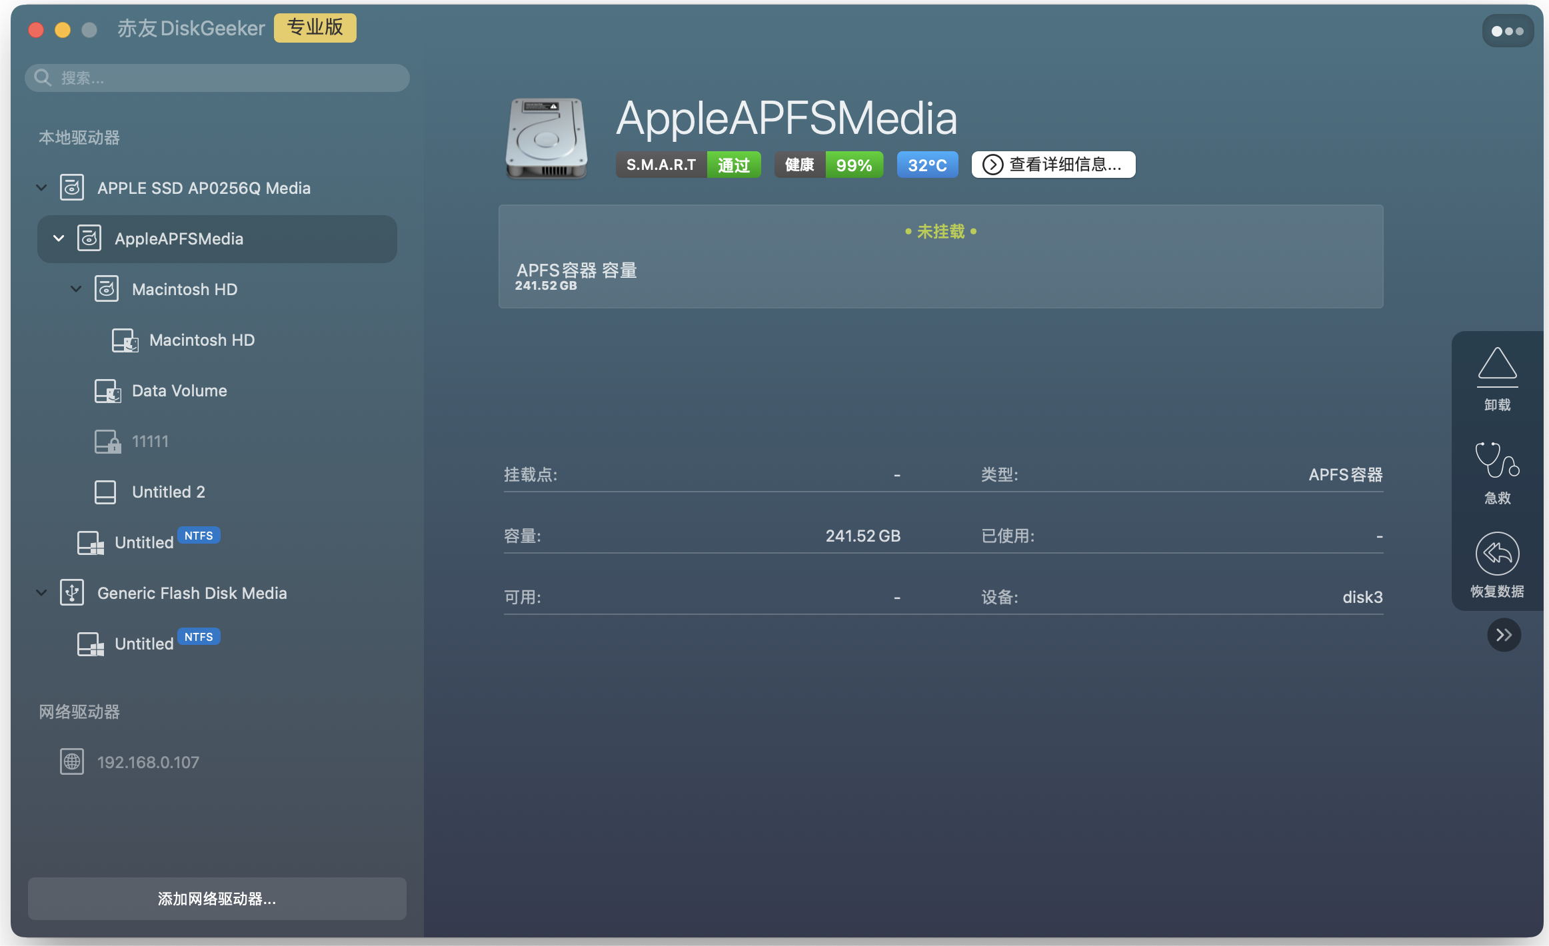Click the APPLE SSD AP0256Q Media disk icon

pyautogui.click(x=72, y=188)
